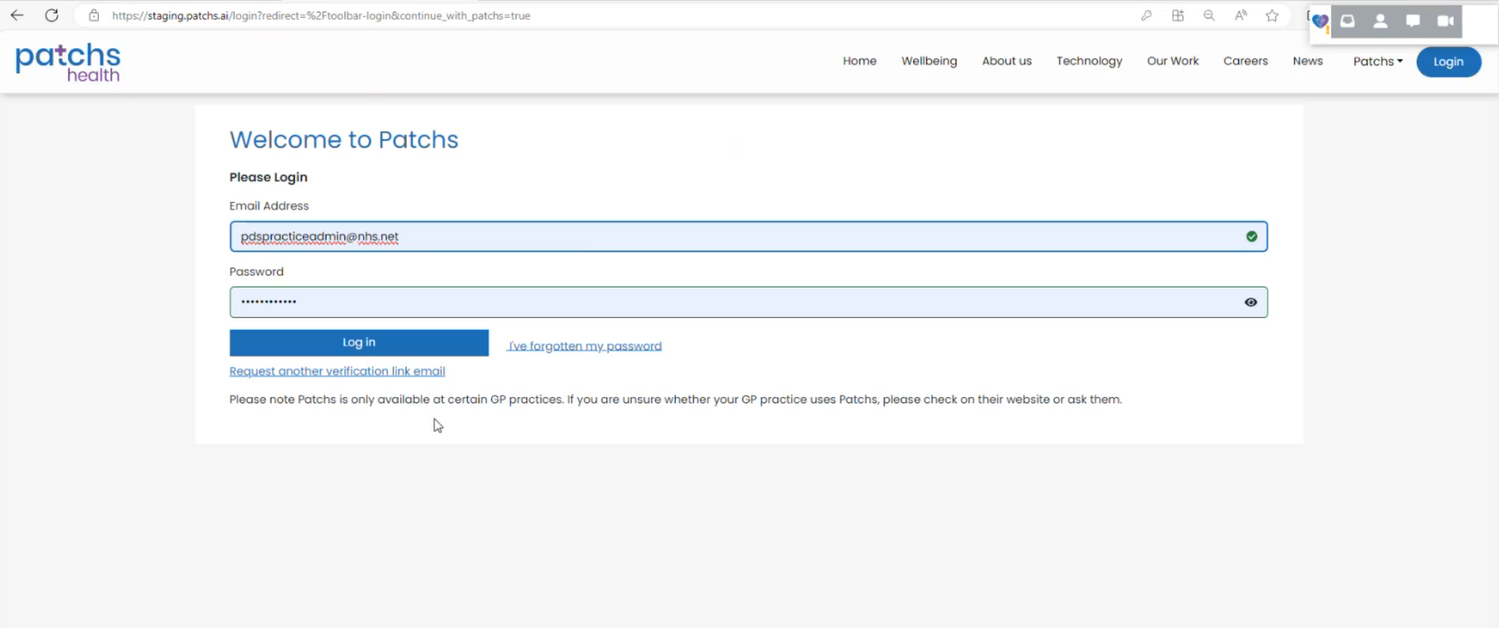Click the blue Login button in header
This screenshot has height=628, width=1499.
(x=1449, y=62)
